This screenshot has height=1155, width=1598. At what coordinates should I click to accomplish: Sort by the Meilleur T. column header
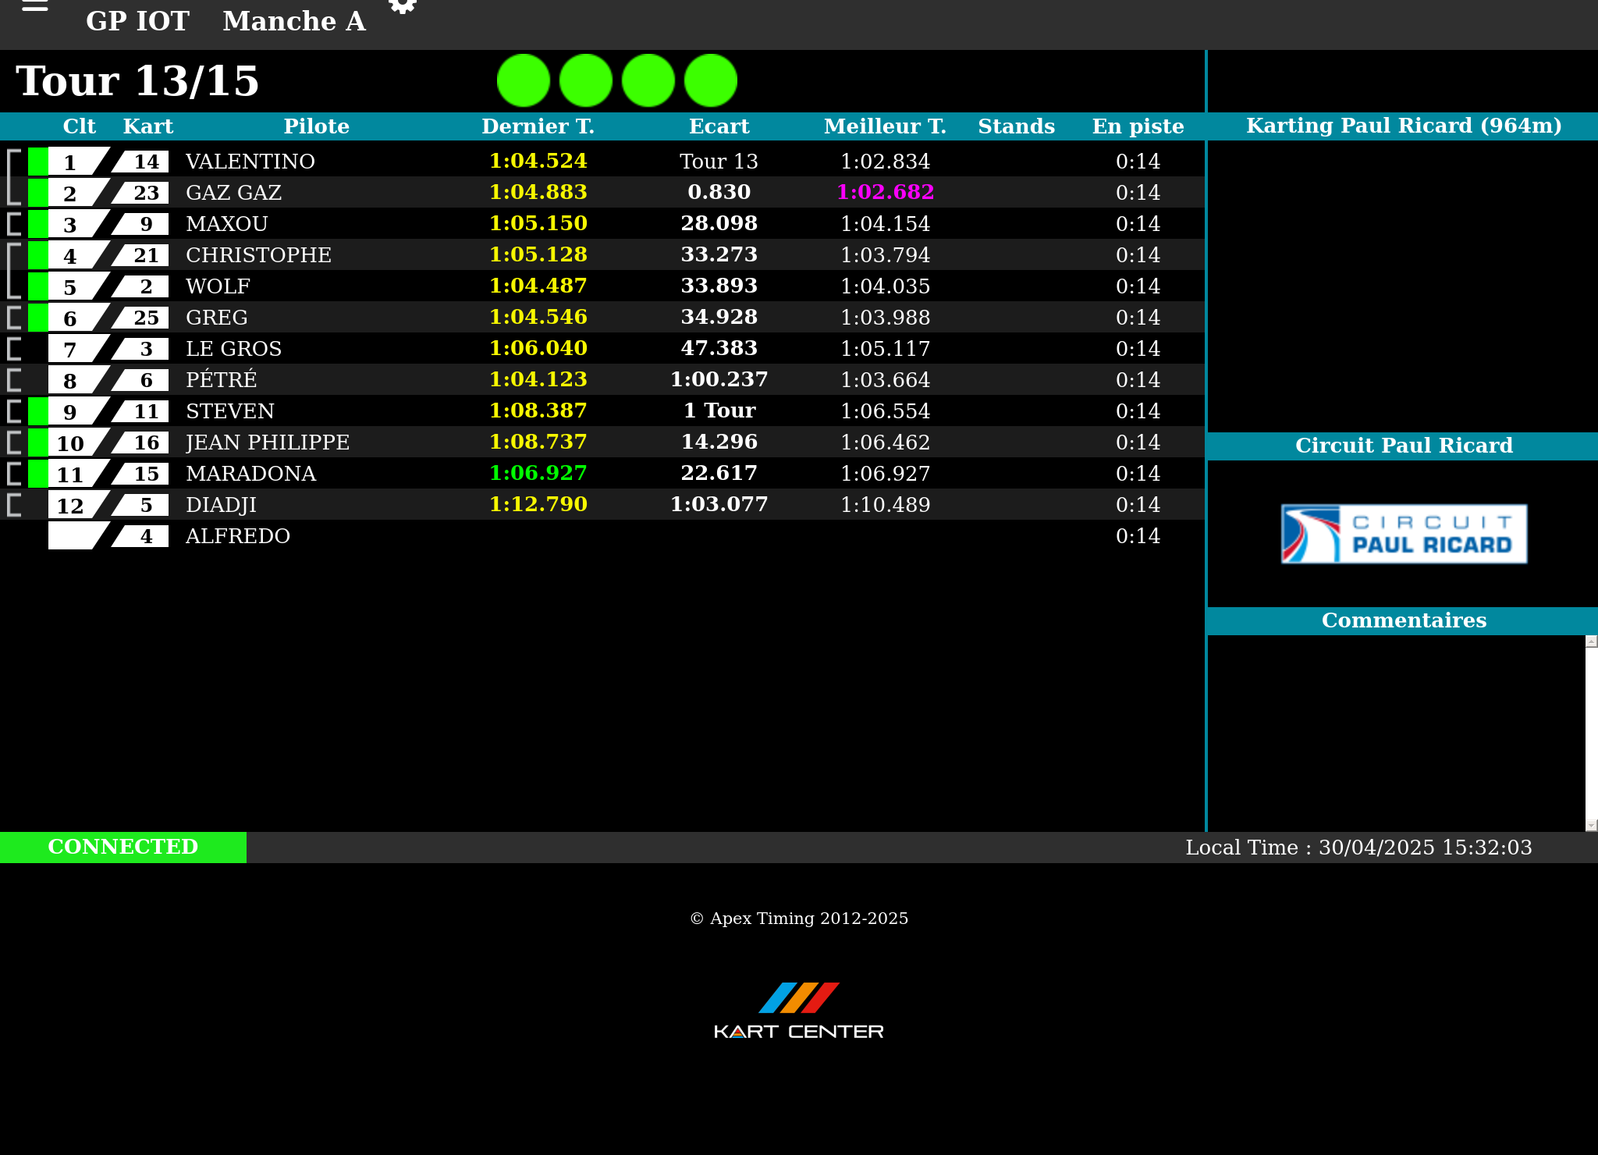click(885, 126)
